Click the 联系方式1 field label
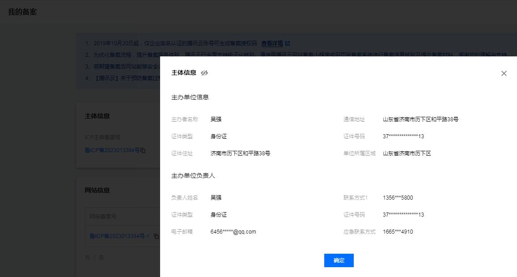The height and width of the screenshot is (277, 517). (356, 197)
